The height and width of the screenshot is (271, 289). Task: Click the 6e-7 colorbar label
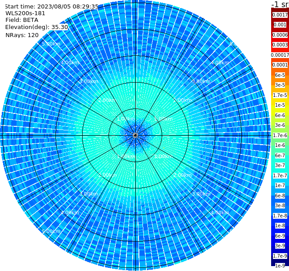280,155
